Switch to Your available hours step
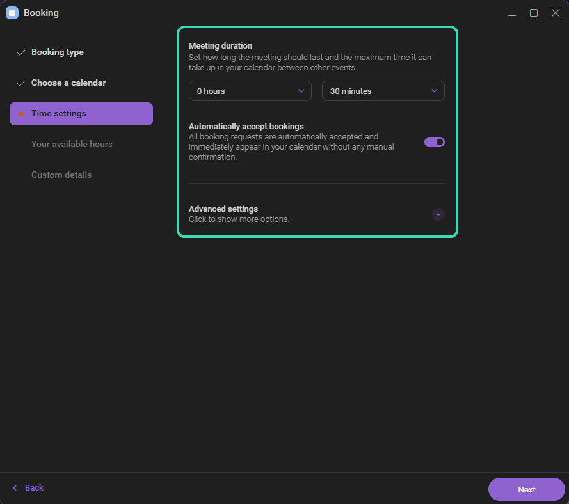 click(72, 145)
